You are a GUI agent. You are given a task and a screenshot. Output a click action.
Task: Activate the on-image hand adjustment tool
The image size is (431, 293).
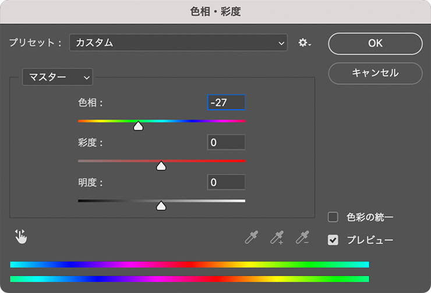[x=21, y=236]
